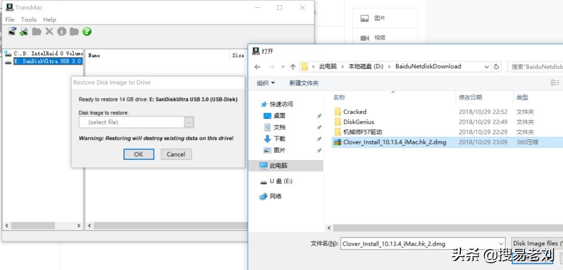Open the Help menu in TransMac
The height and width of the screenshot is (270, 563).
(50, 20)
